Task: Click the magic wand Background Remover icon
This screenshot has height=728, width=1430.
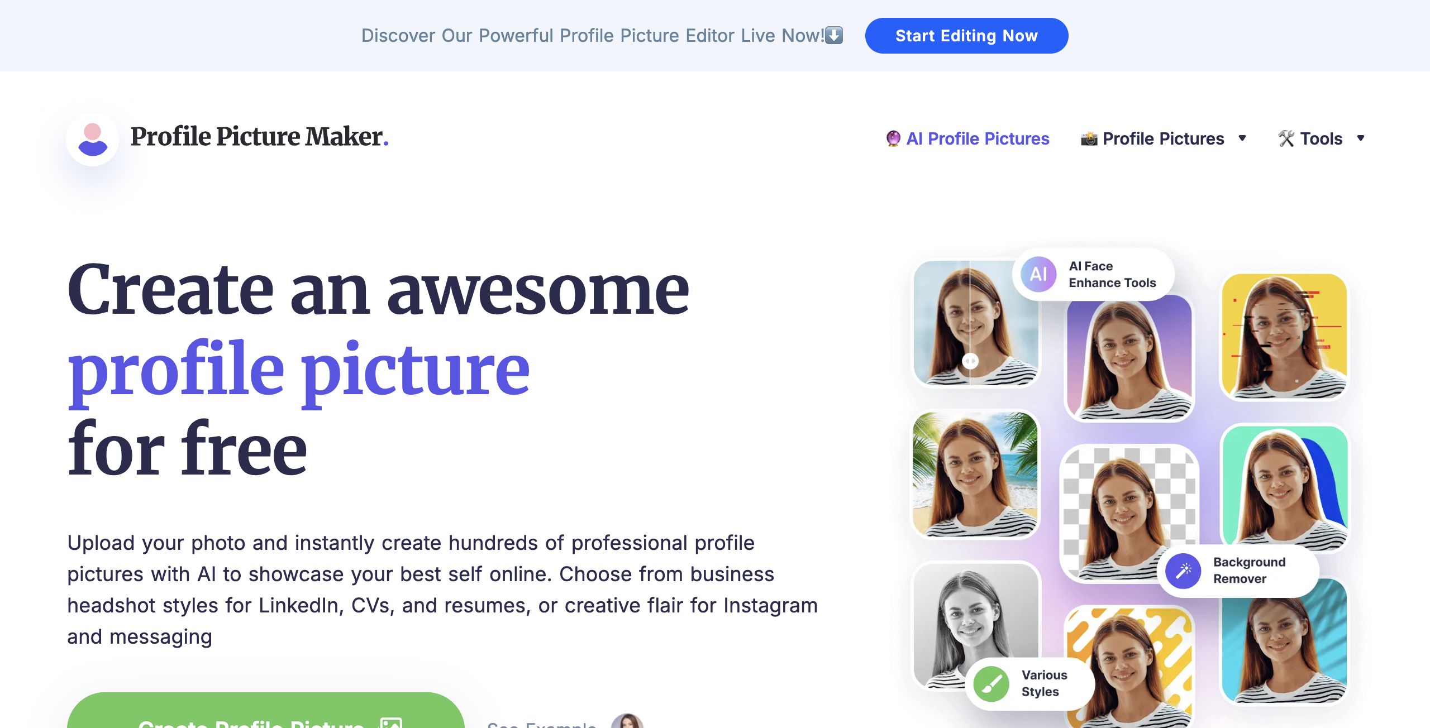Action: [x=1183, y=571]
